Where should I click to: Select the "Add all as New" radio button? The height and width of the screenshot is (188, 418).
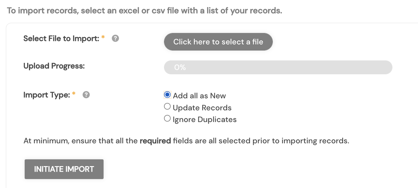[167, 95]
